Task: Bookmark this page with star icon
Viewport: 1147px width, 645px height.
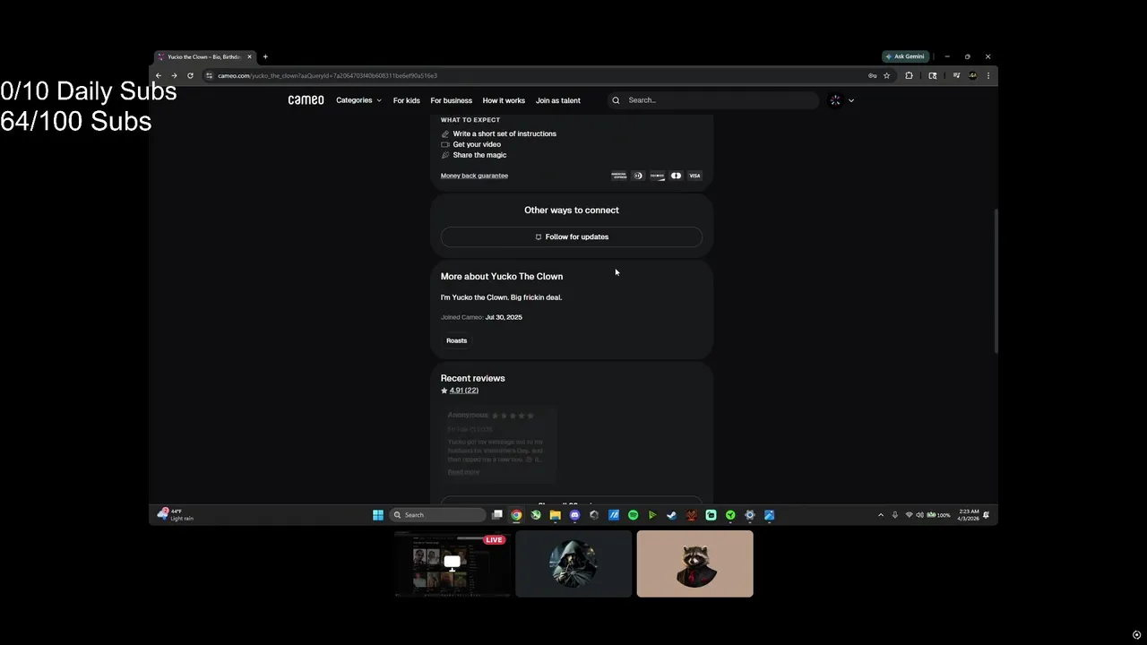Action: (x=887, y=76)
